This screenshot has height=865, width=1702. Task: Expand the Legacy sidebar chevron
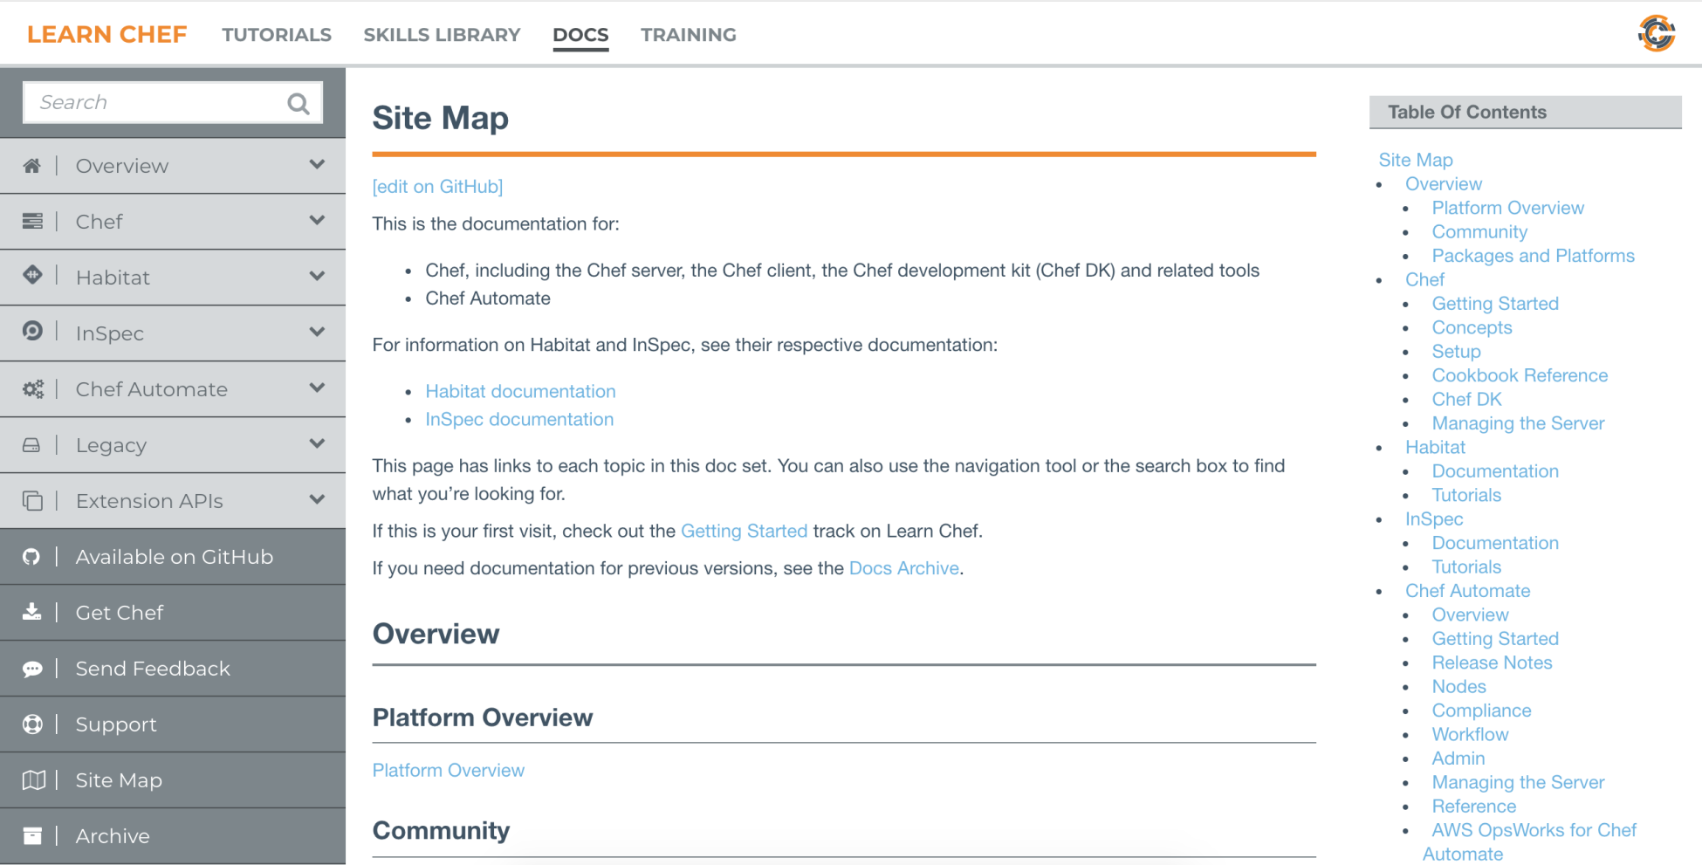click(317, 443)
